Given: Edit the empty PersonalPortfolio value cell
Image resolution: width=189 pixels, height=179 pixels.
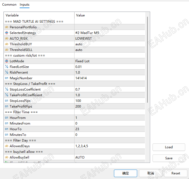Looking at the screenshot, I should 110,27.
